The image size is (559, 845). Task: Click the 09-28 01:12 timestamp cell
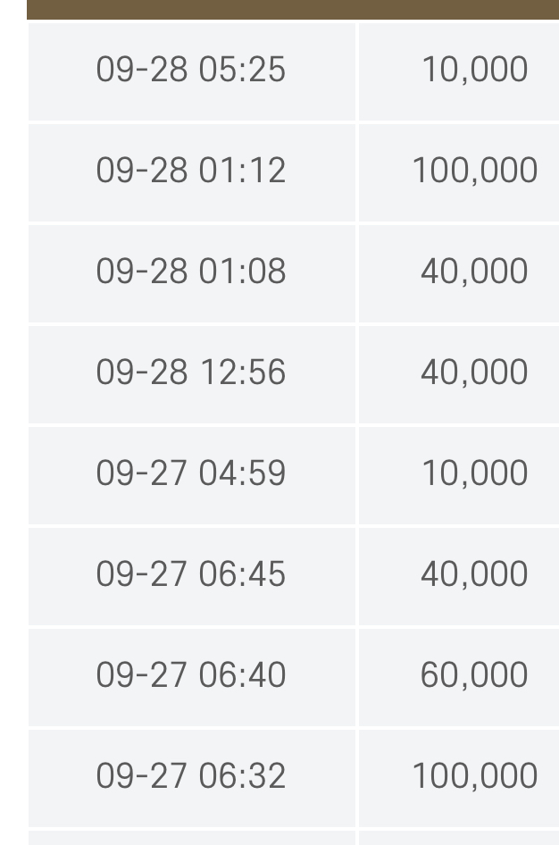(191, 172)
